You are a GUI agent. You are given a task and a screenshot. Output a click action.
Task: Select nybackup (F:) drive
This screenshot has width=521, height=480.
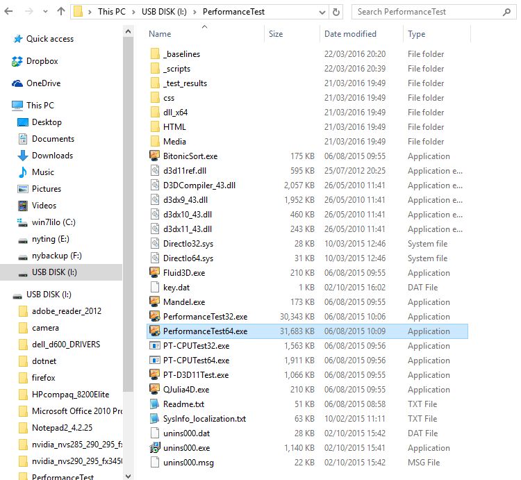57,256
